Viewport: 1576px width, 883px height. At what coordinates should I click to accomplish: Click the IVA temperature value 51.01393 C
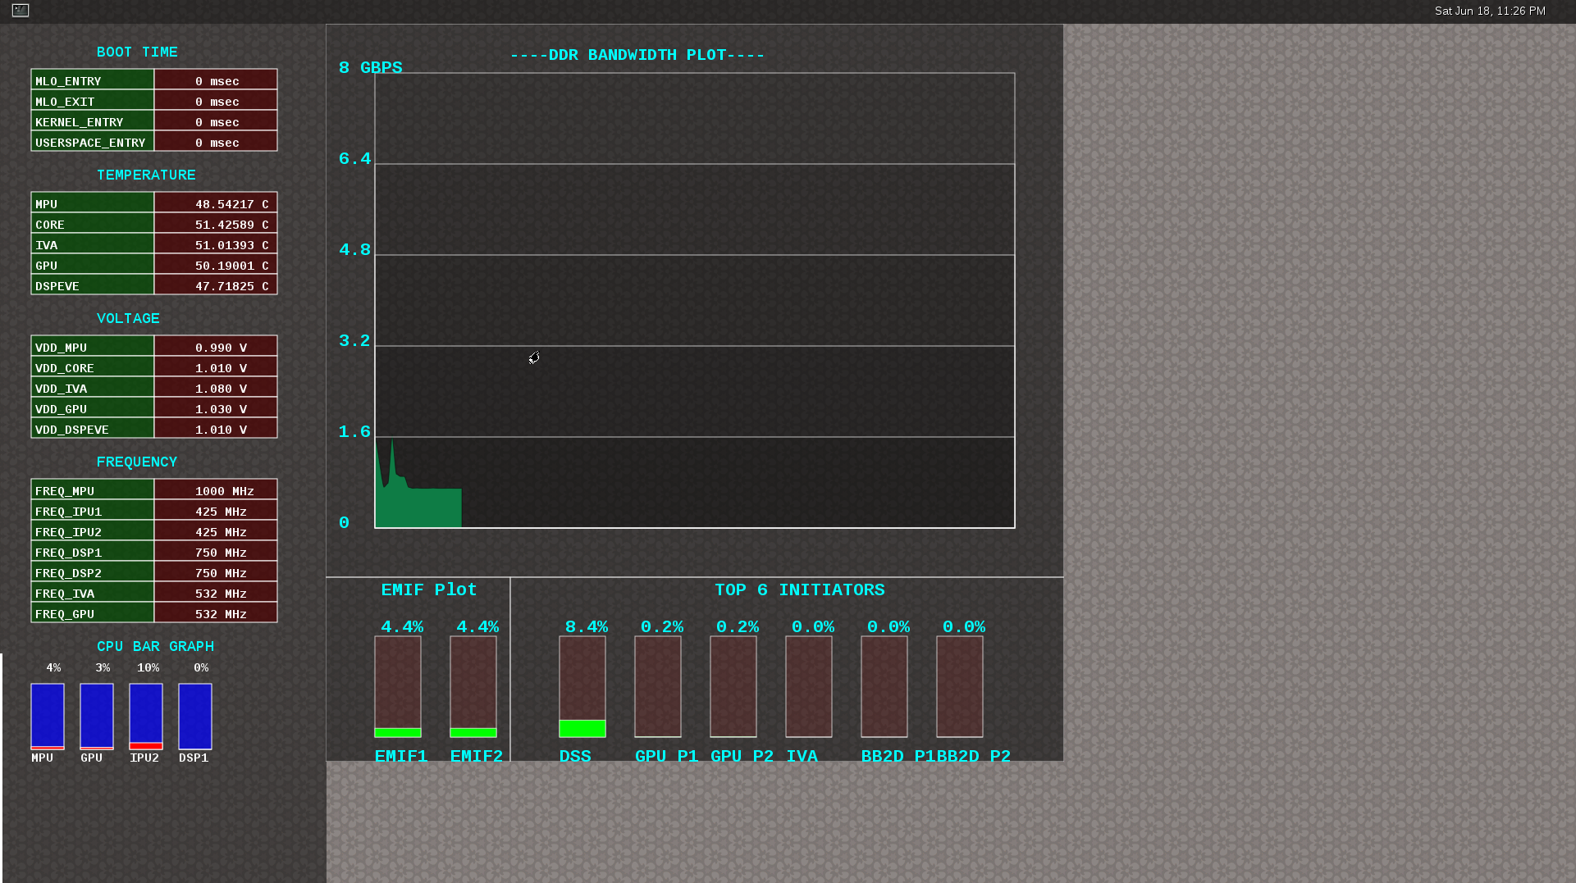click(216, 244)
